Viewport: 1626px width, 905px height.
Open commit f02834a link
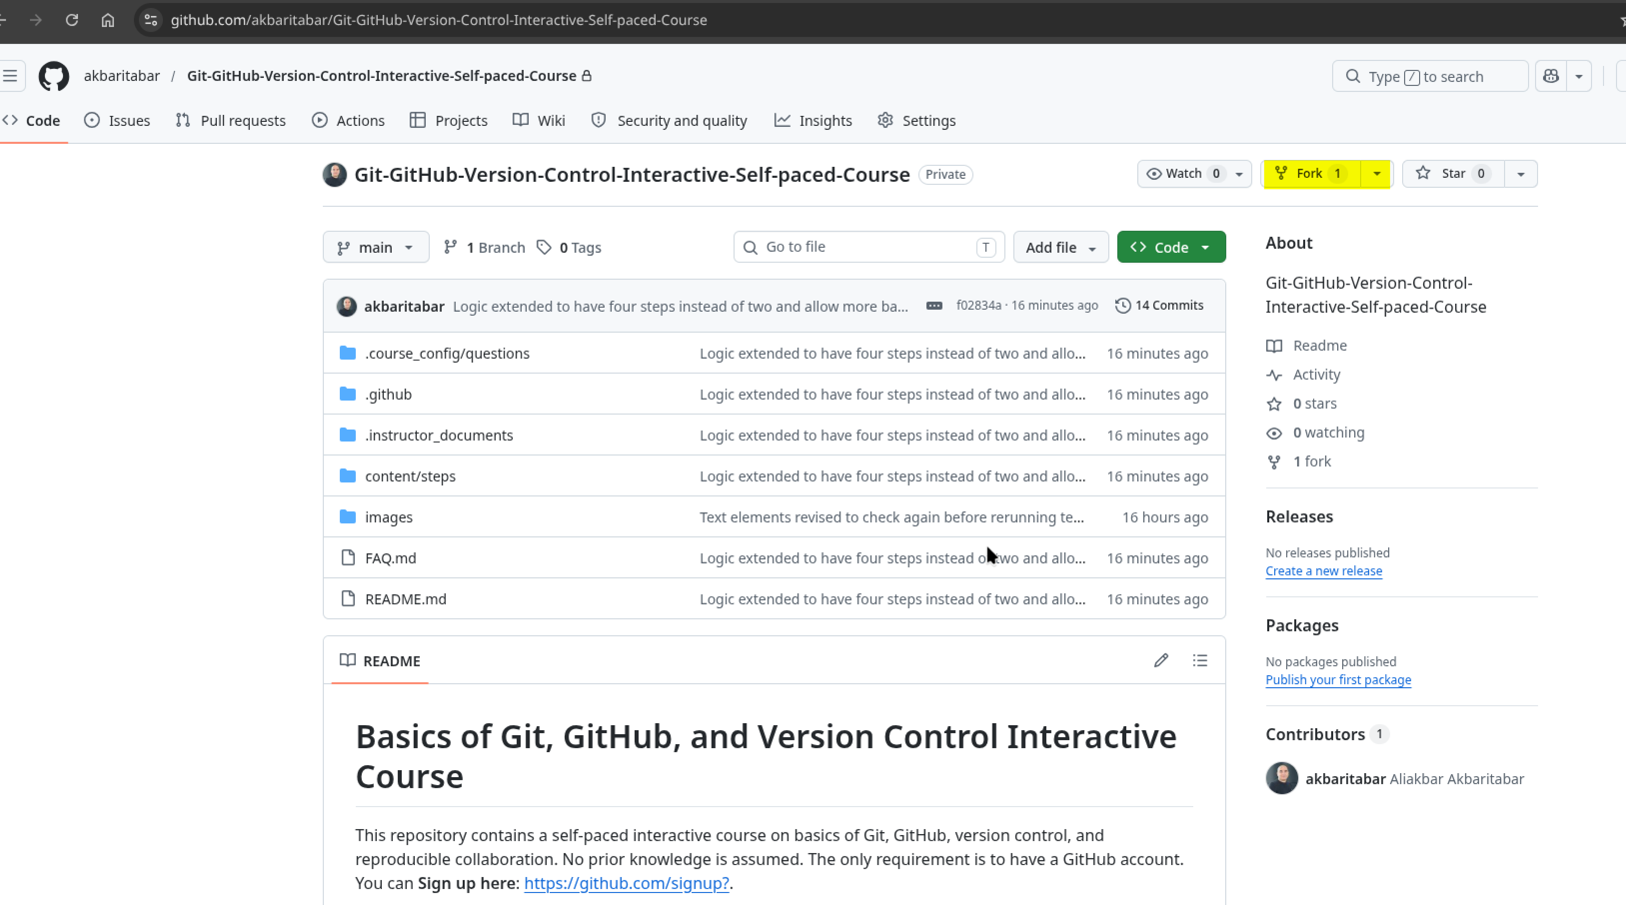[979, 306]
